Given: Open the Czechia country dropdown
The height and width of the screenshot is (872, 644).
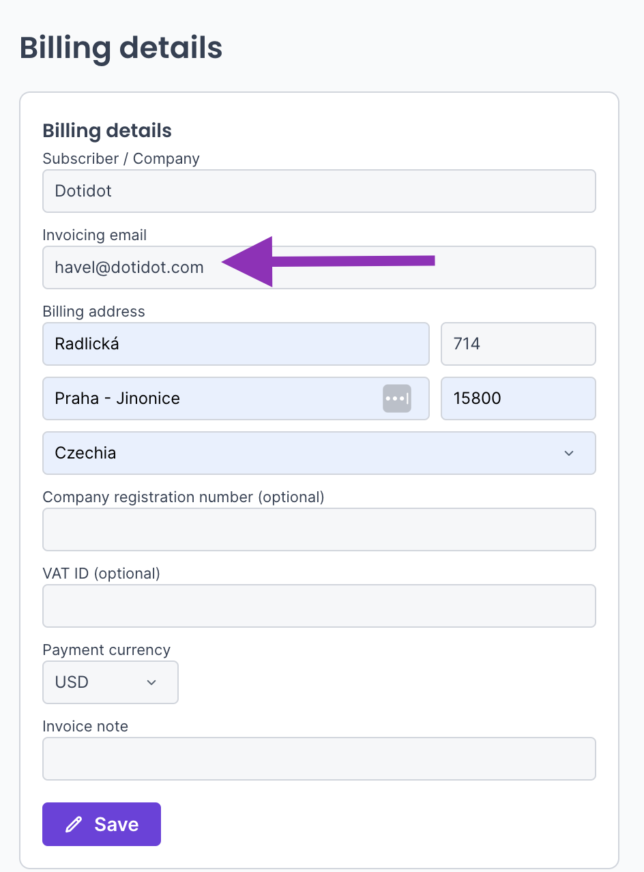Looking at the screenshot, I should point(319,453).
